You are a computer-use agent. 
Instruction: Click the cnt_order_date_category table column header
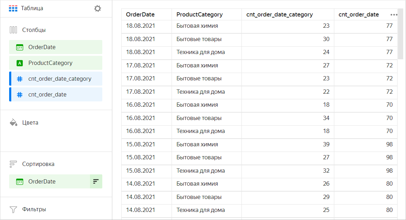coord(279,14)
